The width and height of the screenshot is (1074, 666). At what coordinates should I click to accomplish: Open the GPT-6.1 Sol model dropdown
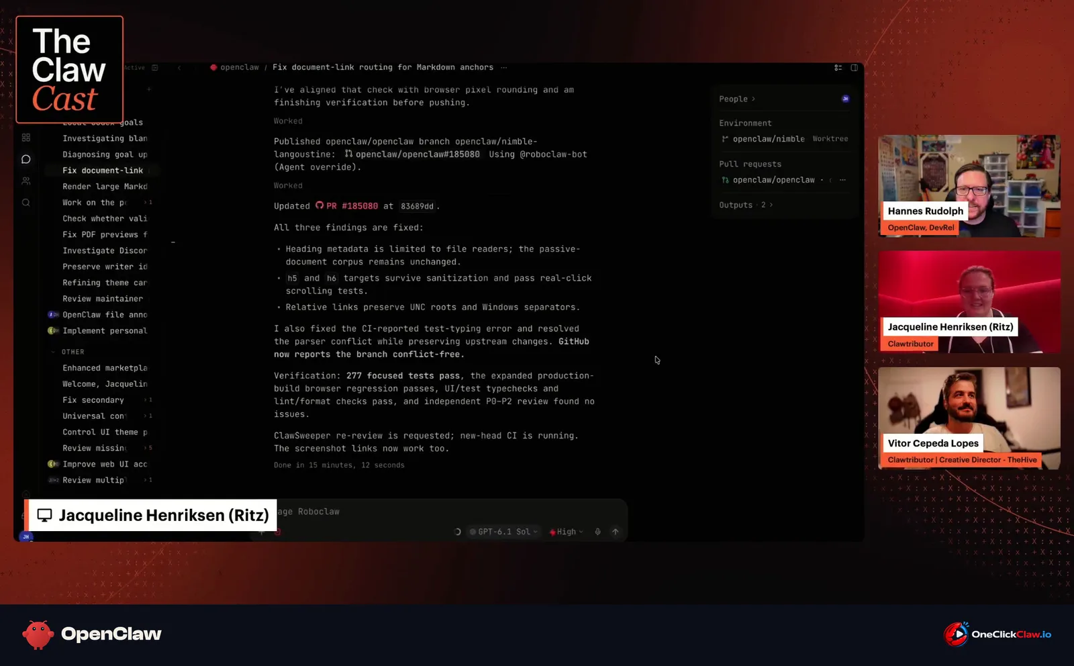coord(504,532)
